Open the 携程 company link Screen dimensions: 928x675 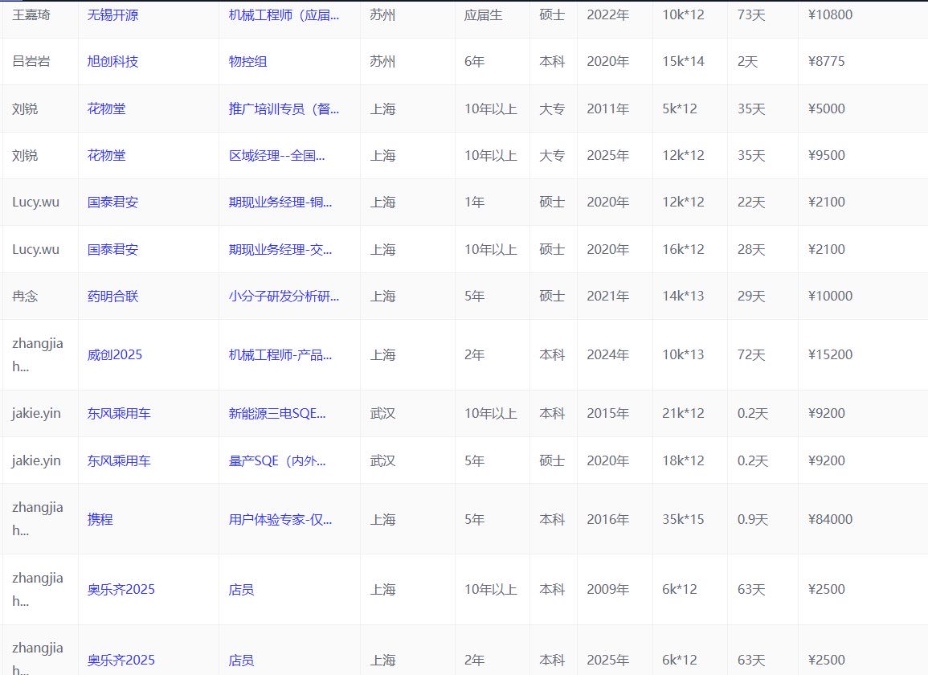click(x=98, y=519)
